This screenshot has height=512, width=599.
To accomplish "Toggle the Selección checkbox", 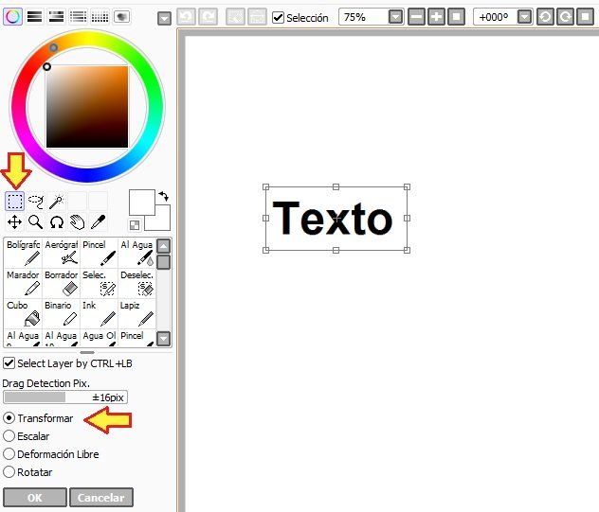I will (x=278, y=17).
